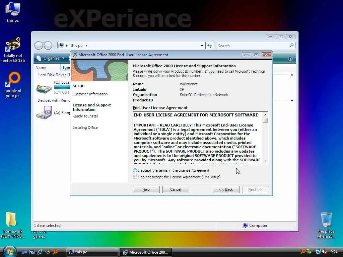Click the Next >> button
The width and height of the screenshot is (343, 257).
click(255, 189)
